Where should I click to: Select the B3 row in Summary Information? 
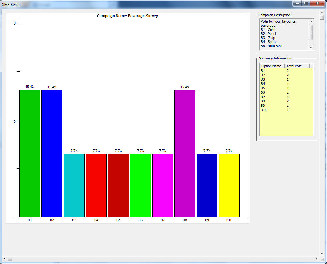click(x=286, y=79)
